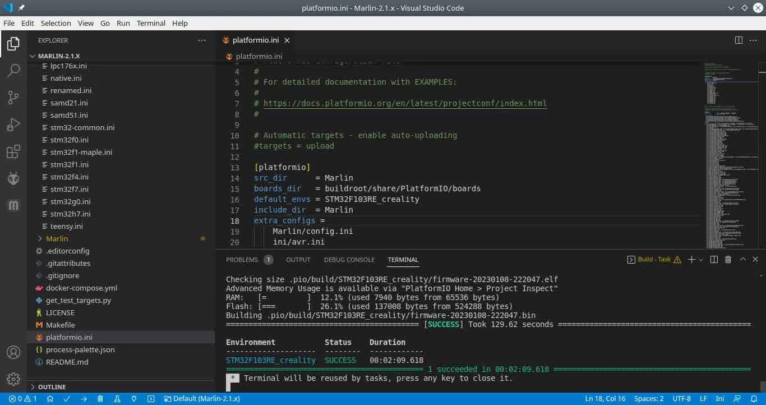Image resolution: width=766 pixels, height=405 pixels.
Task: Expand the OUTLINE section
Action: coord(52,387)
